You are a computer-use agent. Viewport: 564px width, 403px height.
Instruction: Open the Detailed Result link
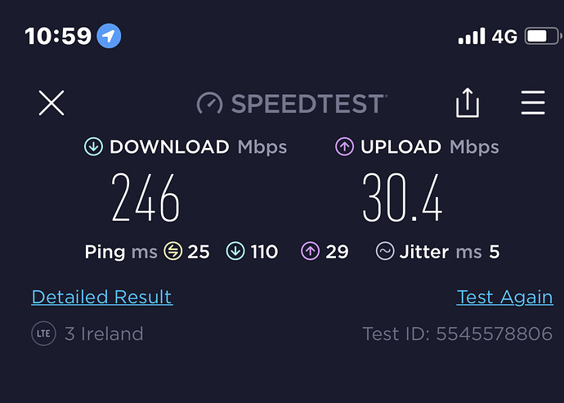pos(101,297)
